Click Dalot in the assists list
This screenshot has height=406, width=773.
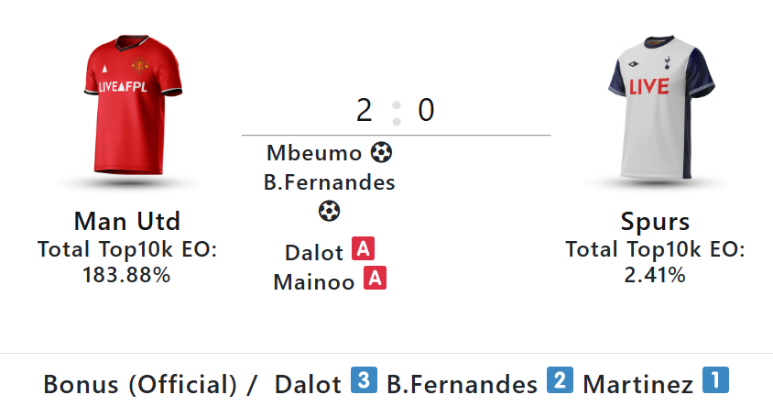click(314, 252)
